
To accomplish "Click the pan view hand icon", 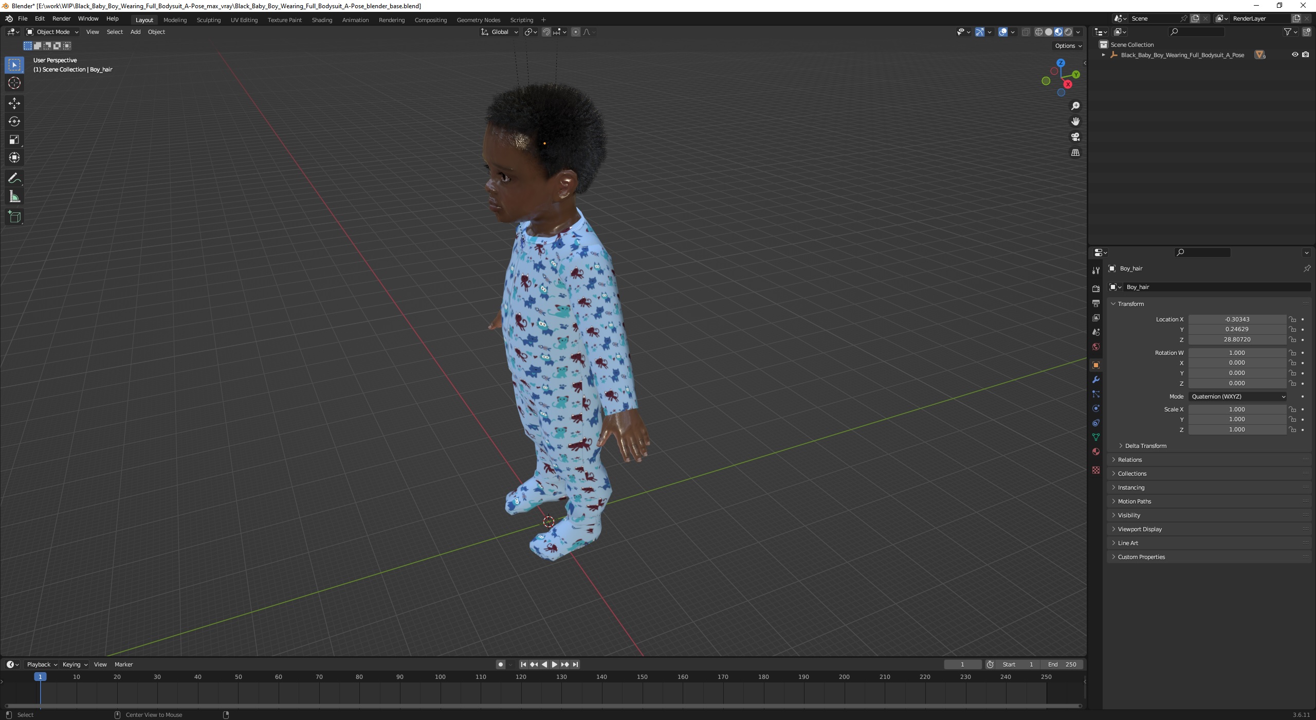I will 1075,121.
